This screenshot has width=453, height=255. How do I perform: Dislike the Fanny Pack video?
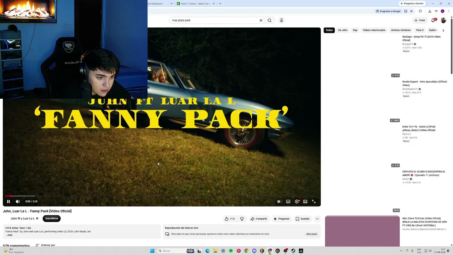(x=242, y=219)
